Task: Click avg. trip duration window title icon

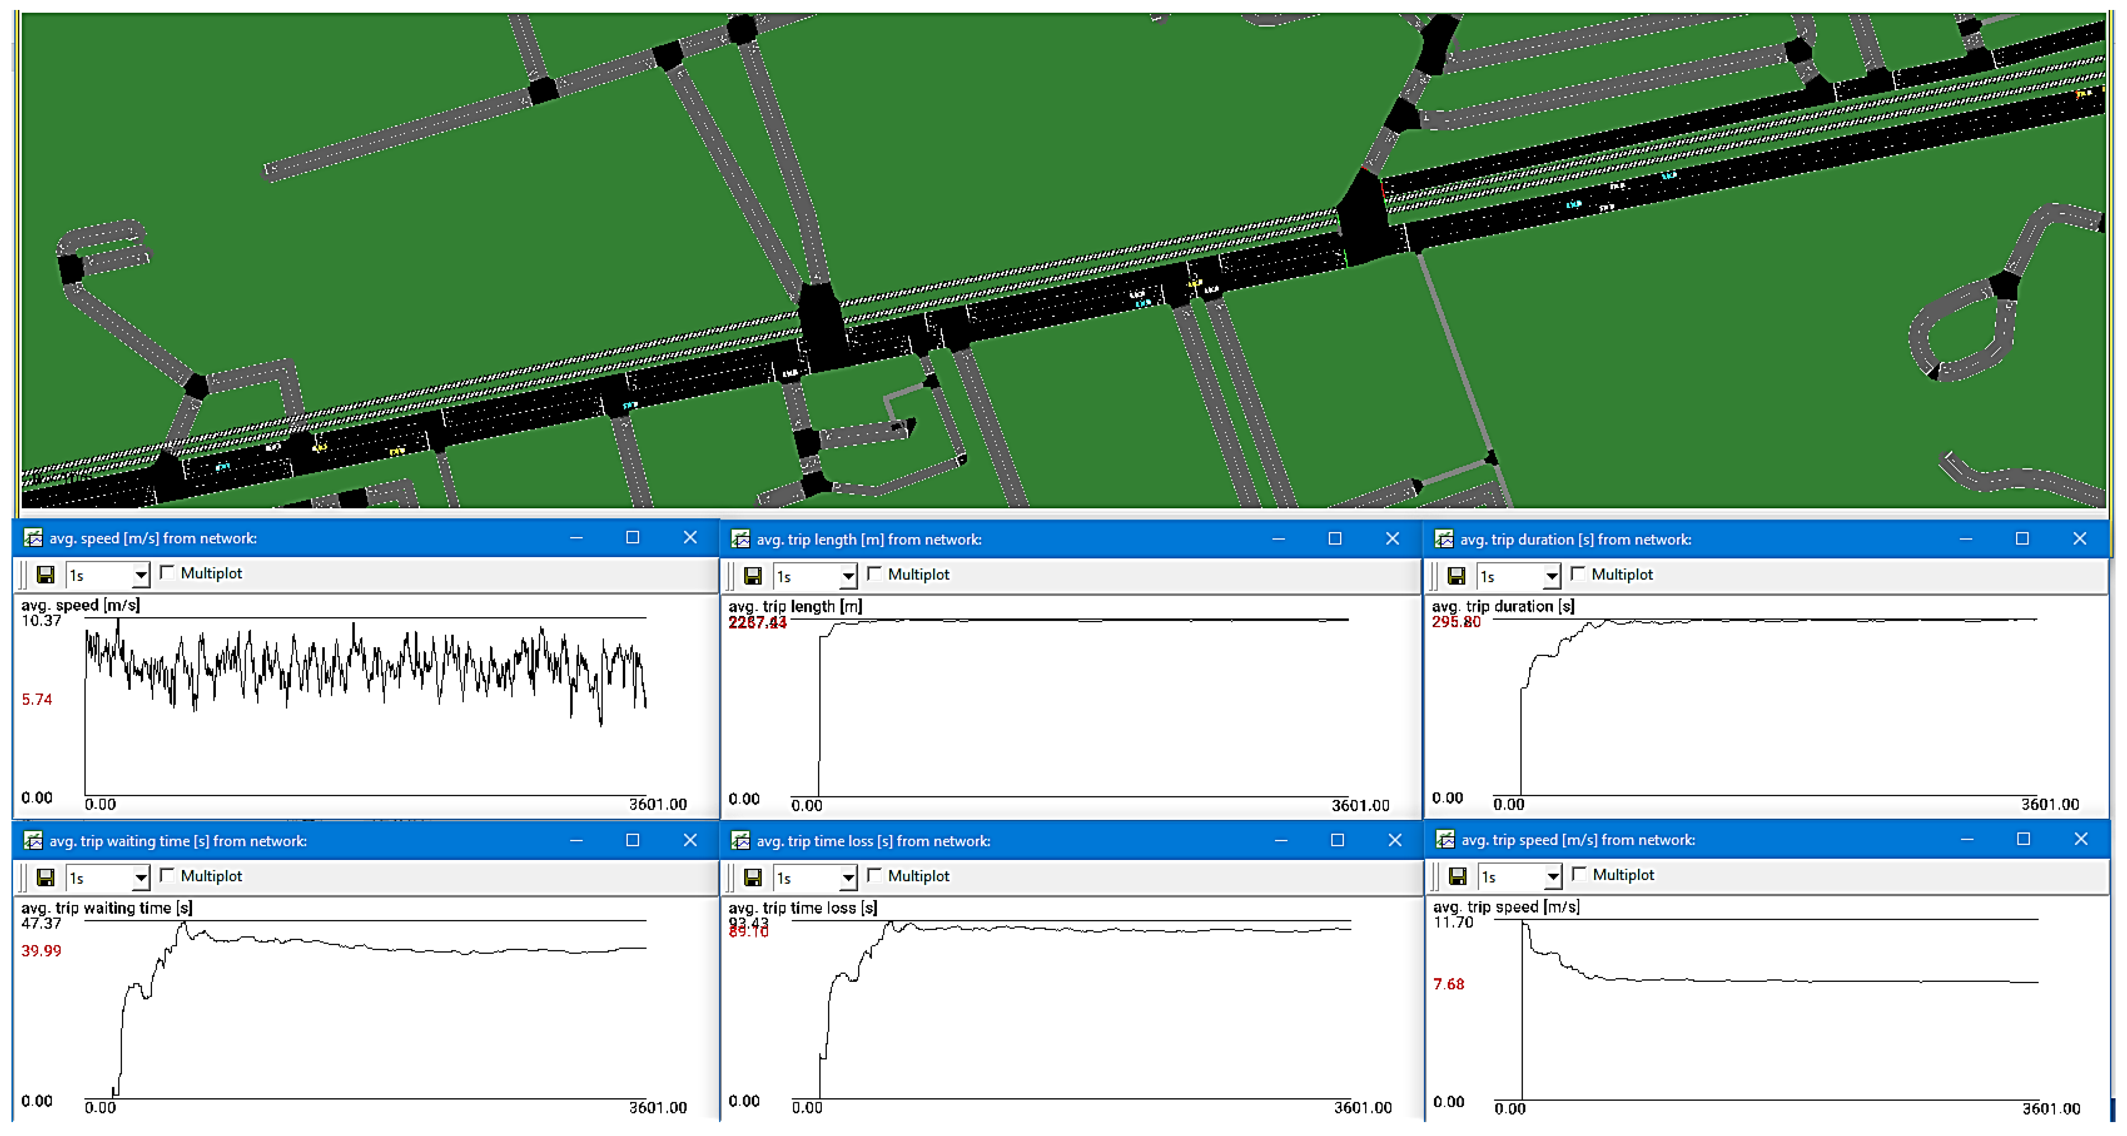Action: coord(1444,539)
